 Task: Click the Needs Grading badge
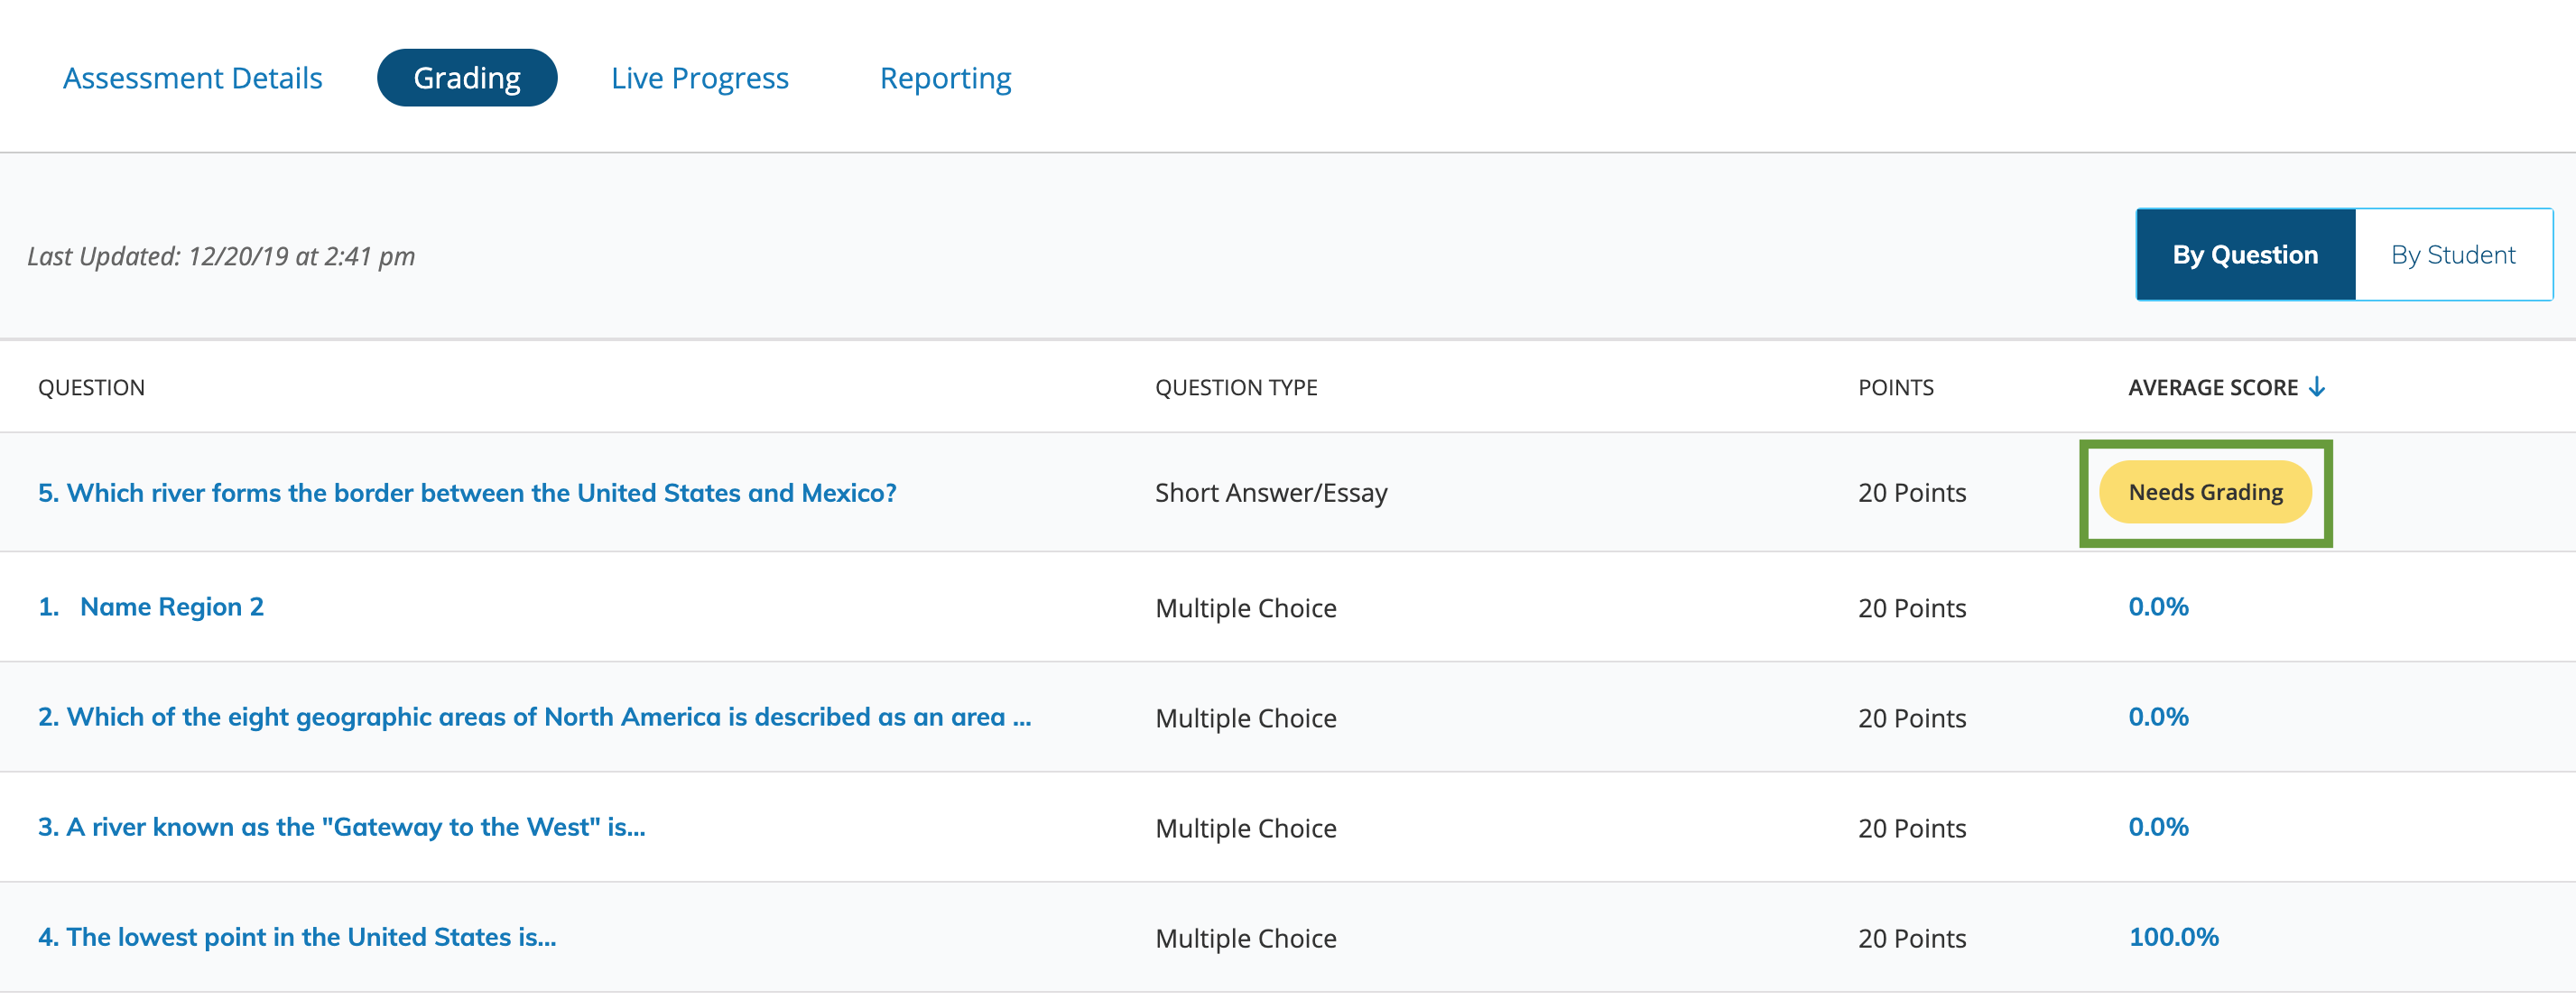[x=2204, y=492]
